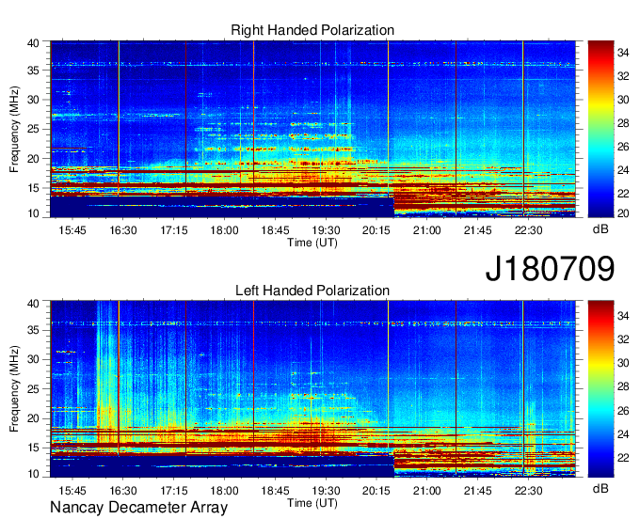This screenshot has width=640, height=519.
Task: Click the "30" frequency tick of the Right Handed plot
Action: 34,100
